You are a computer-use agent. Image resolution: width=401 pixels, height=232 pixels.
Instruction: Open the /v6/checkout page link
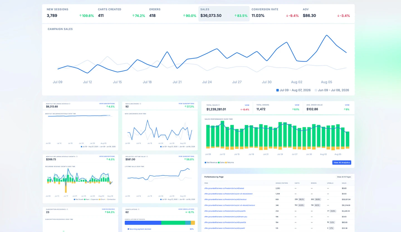point(225,199)
